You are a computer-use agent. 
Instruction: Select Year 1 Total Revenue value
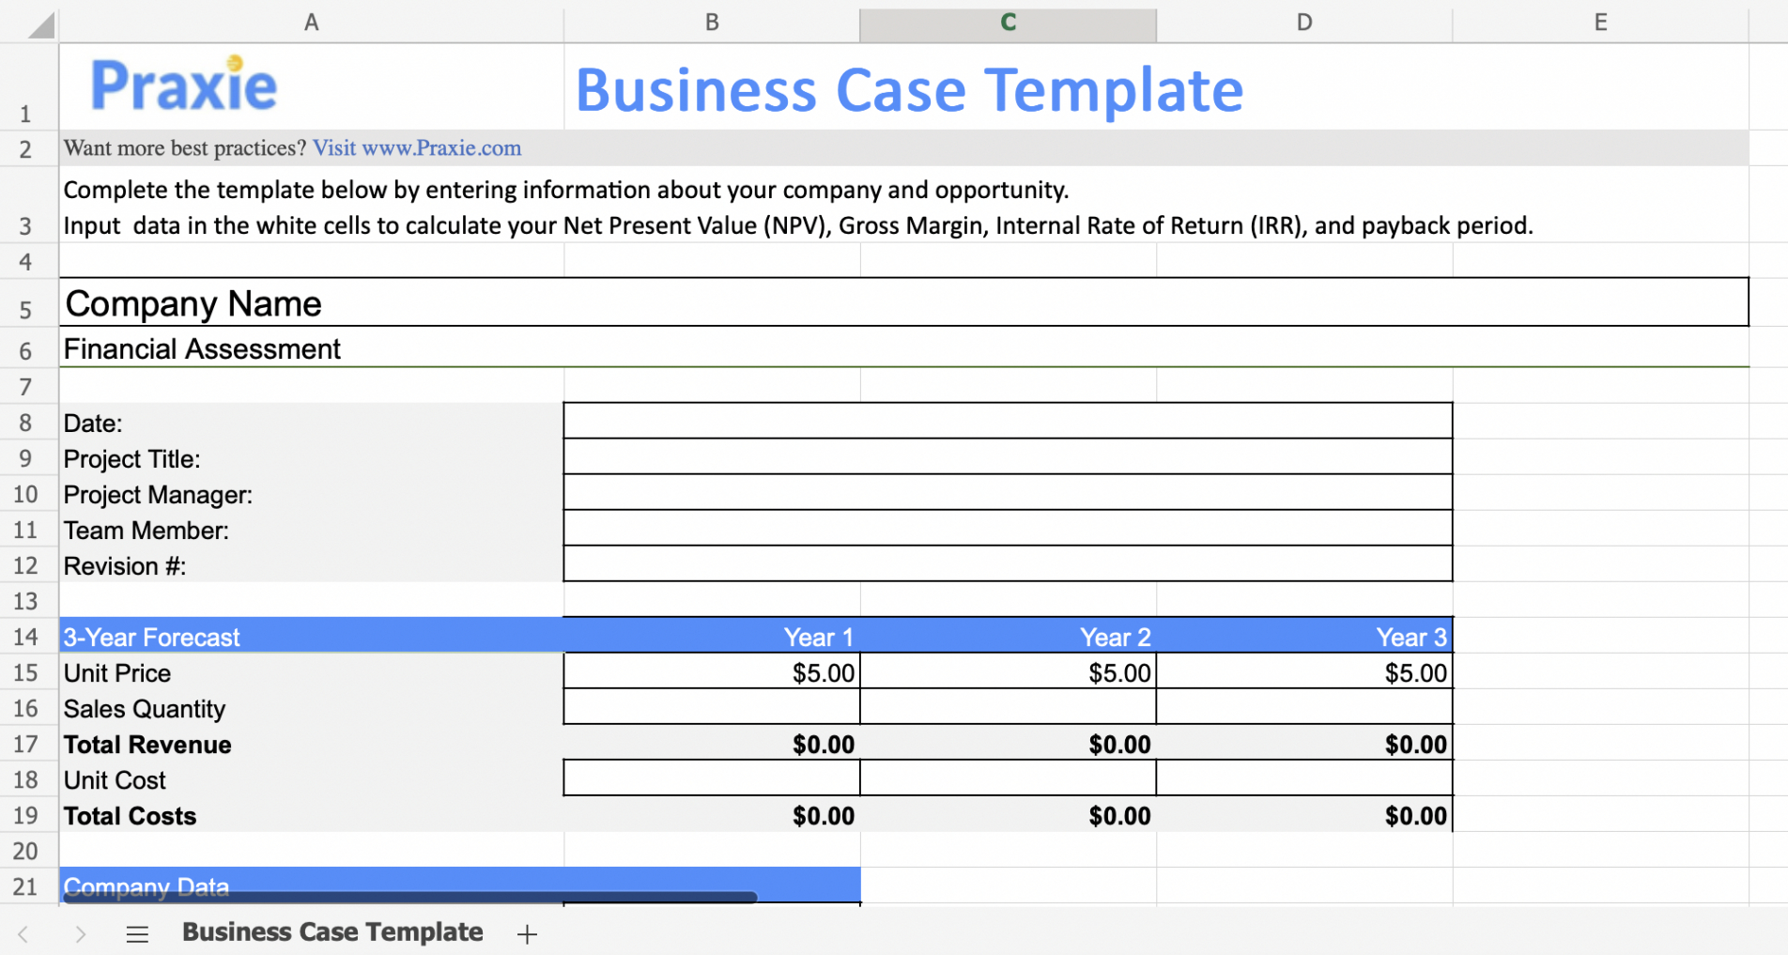click(712, 743)
